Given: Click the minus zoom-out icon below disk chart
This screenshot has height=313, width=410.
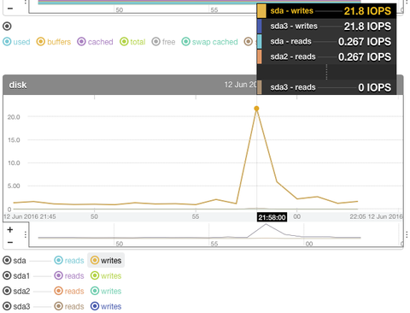Looking at the screenshot, I should pos(10,242).
